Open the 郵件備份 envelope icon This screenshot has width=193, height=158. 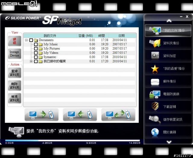[155, 81]
